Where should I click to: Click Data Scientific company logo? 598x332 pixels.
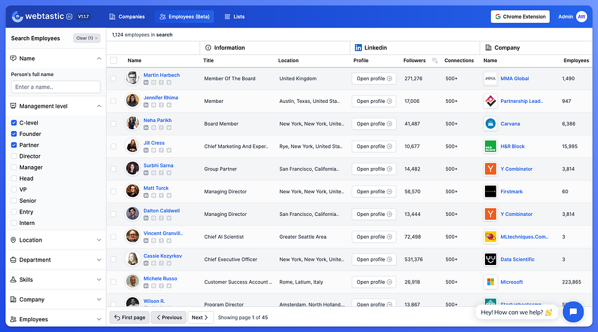pyautogui.click(x=490, y=260)
